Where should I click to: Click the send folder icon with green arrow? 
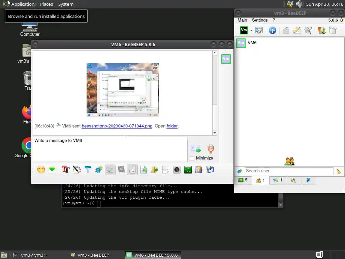click(x=155, y=170)
